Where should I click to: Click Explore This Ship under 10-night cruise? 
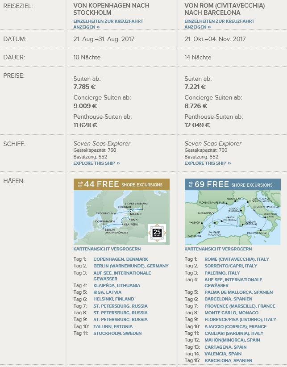pos(96,163)
